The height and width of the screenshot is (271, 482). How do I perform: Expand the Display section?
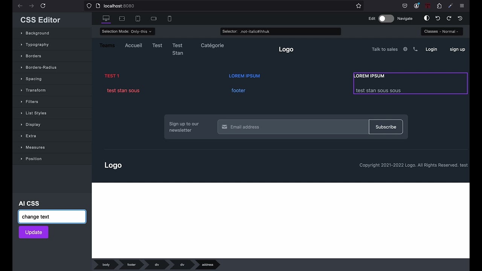[52, 125]
